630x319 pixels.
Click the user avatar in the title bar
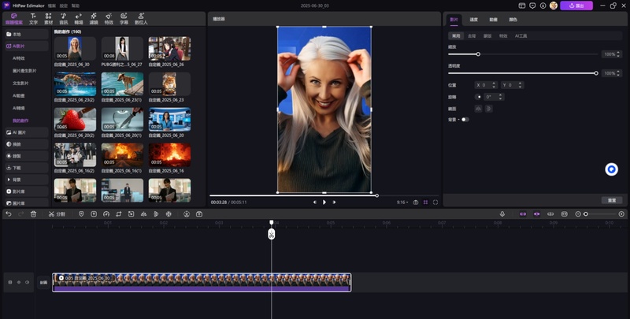click(x=554, y=6)
